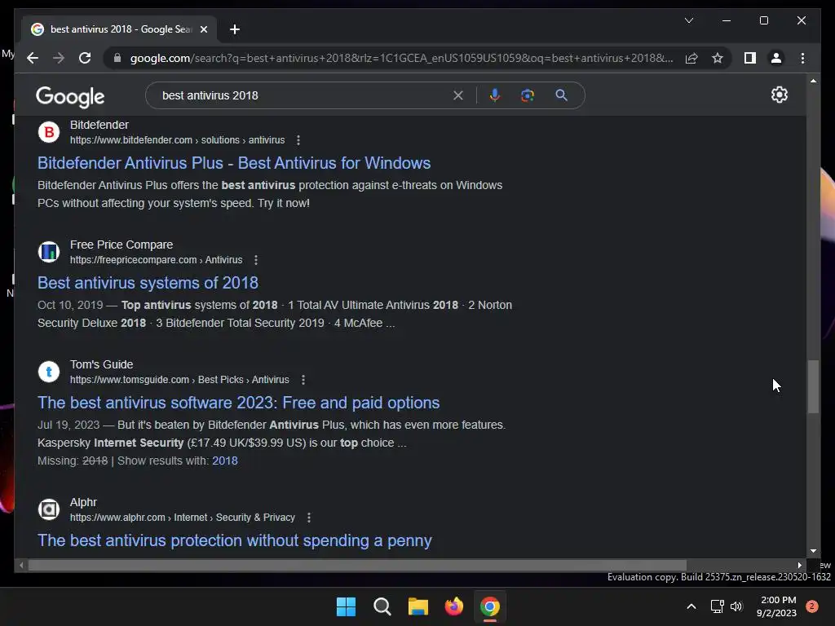Search by image using Google Lens icon
The height and width of the screenshot is (626, 835).
click(528, 95)
